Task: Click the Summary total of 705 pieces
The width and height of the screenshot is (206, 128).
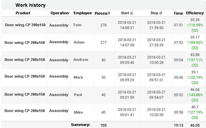Action: point(104,125)
